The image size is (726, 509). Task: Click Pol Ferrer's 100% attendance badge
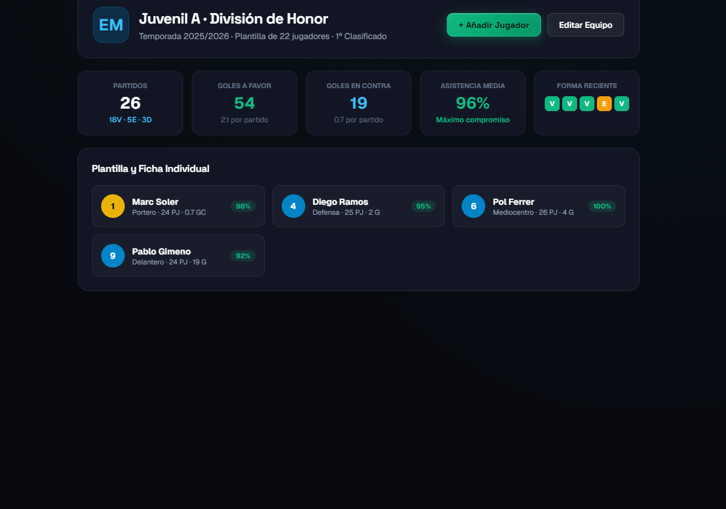coord(602,206)
